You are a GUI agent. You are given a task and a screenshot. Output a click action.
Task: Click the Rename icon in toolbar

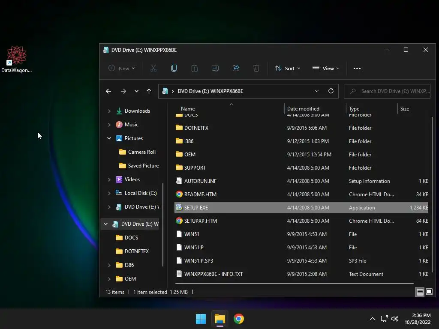click(x=215, y=68)
